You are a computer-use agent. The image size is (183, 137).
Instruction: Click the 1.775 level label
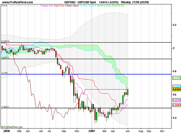[x=4, y=73]
